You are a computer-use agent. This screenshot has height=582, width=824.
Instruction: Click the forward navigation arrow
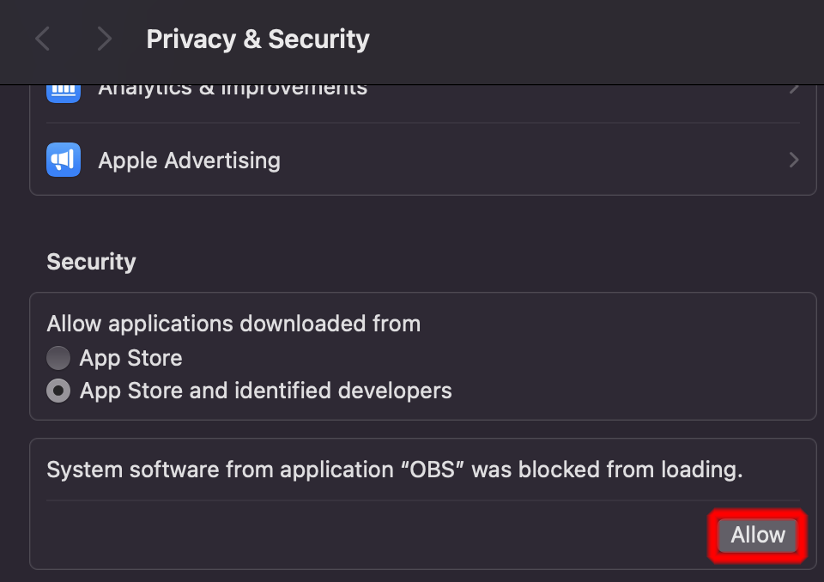pos(104,39)
